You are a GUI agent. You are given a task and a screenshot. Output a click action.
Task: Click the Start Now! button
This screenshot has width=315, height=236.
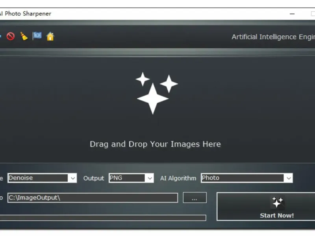266,206
